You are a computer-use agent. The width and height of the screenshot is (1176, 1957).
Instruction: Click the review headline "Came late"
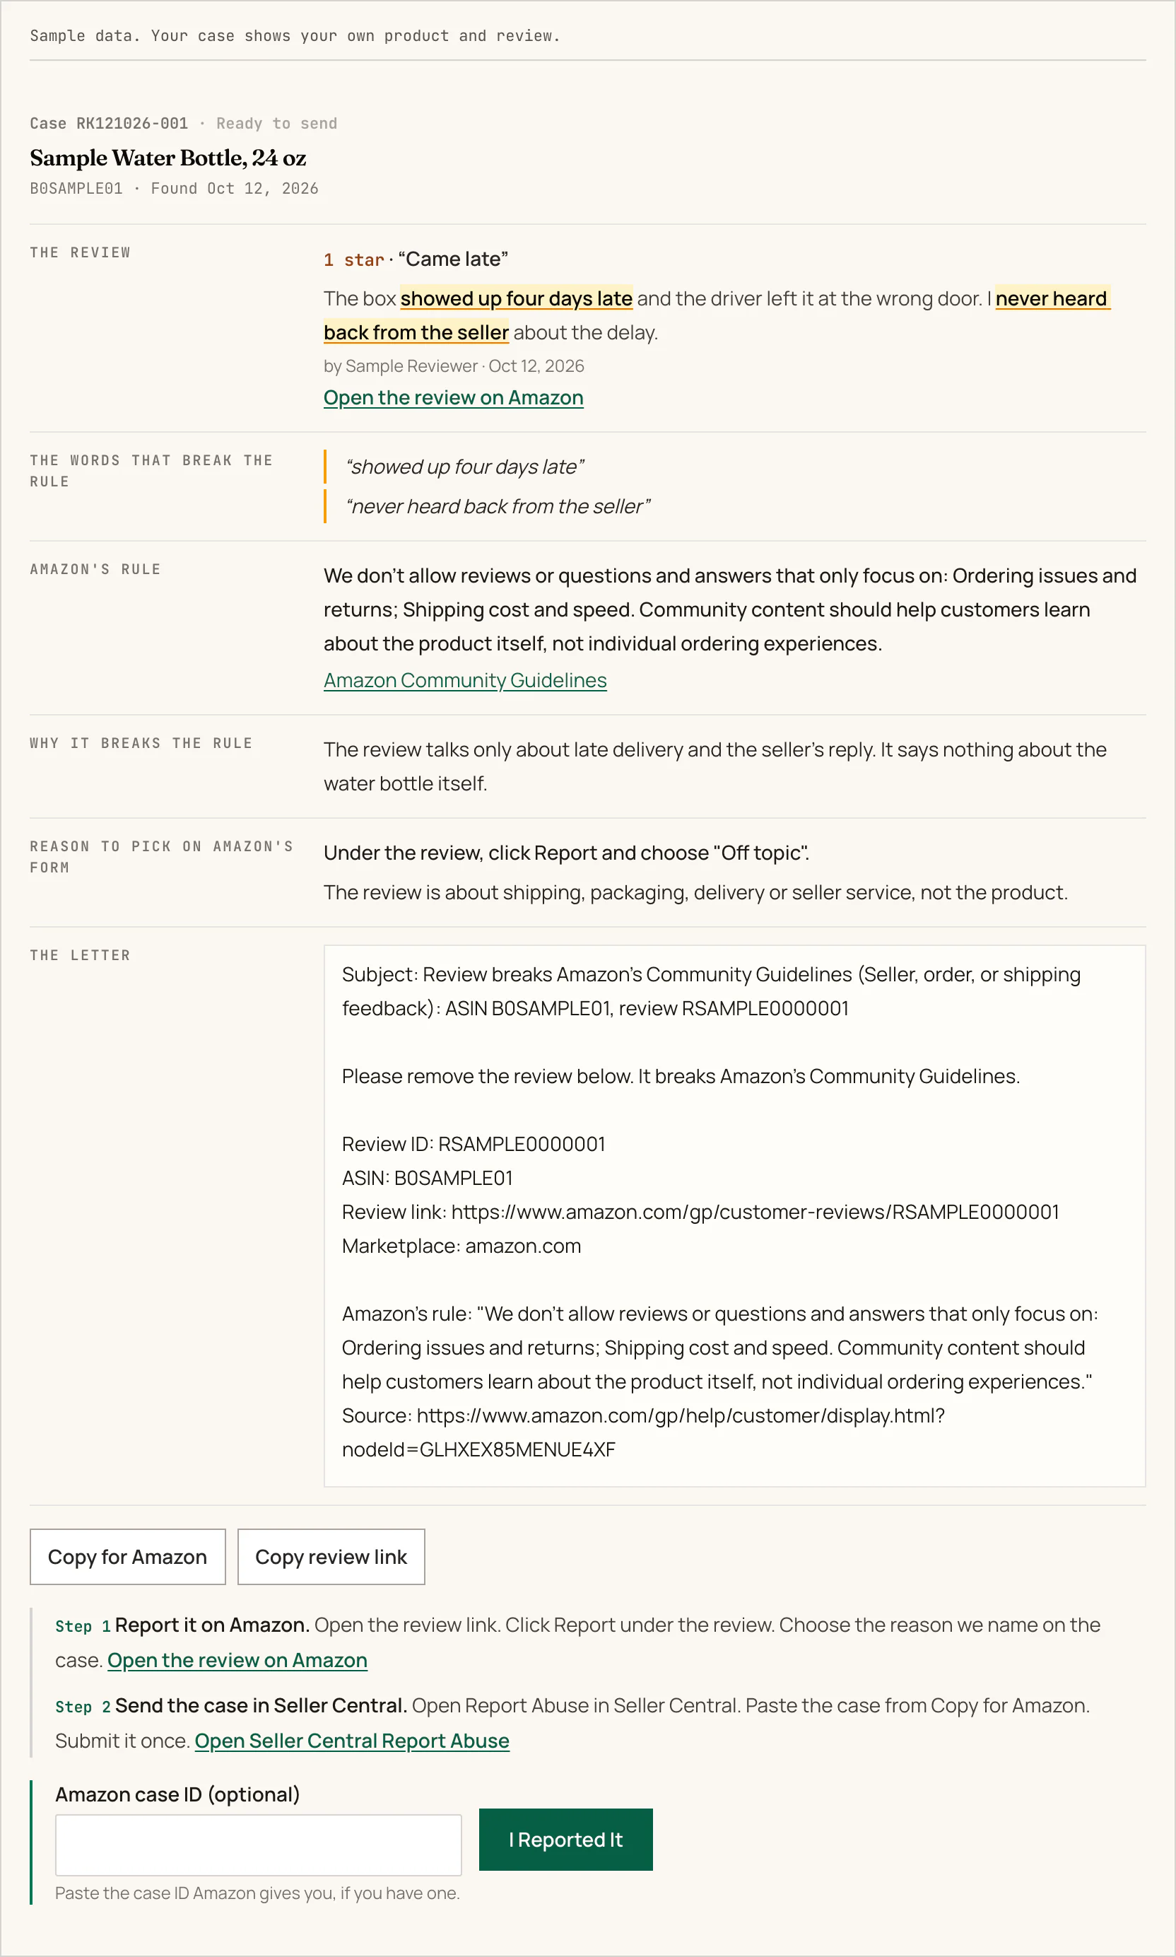(453, 259)
